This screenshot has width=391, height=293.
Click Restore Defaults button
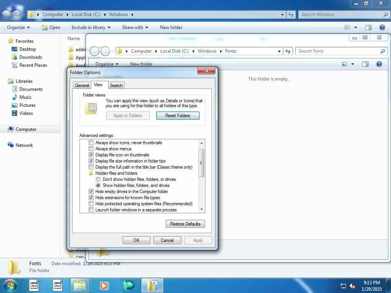(185, 224)
